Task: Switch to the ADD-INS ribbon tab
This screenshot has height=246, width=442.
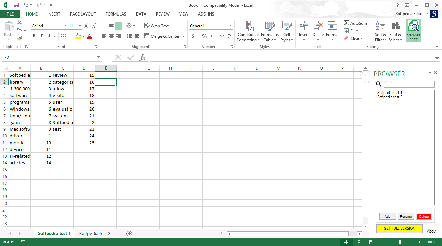Action: [x=206, y=14]
